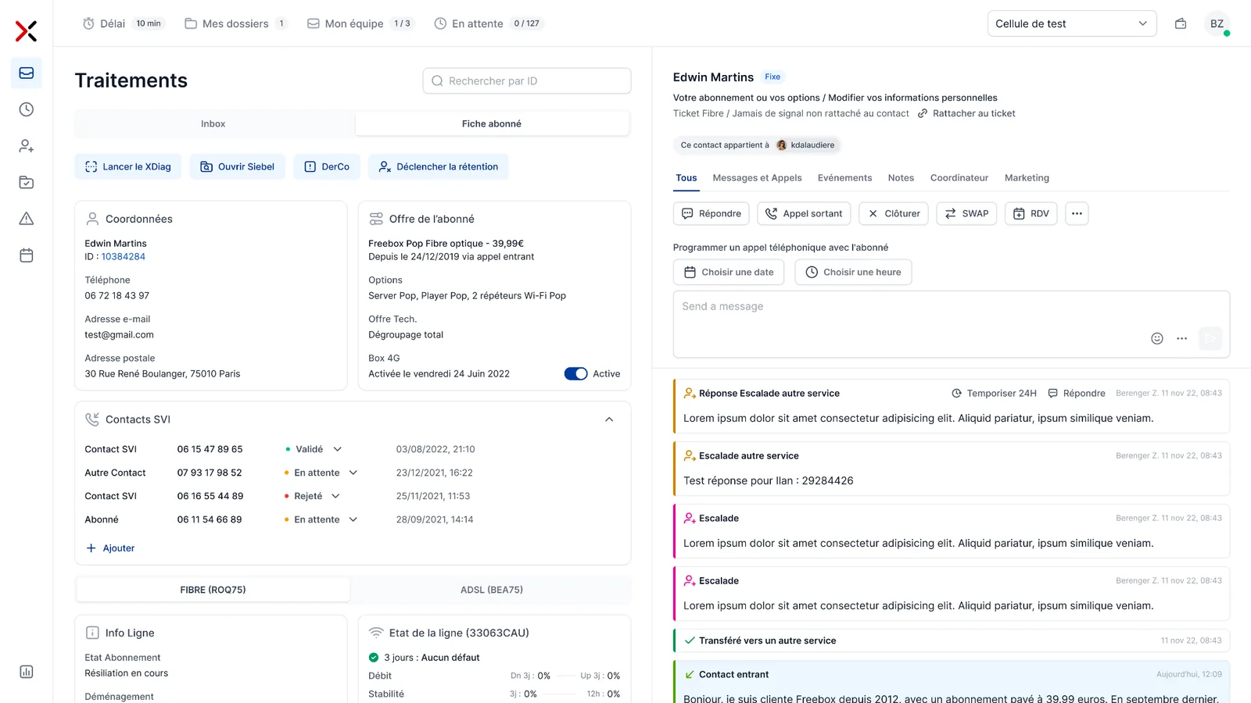The width and height of the screenshot is (1251, 703).
Task: Open the calendar sidebar icon
Action: [27, 255]
